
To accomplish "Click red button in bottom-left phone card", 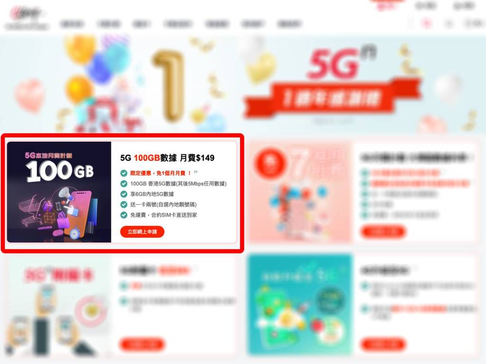I will point(142,344).
